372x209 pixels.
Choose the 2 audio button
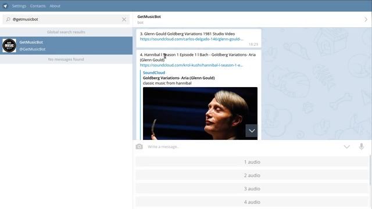(x=252, y=175)
